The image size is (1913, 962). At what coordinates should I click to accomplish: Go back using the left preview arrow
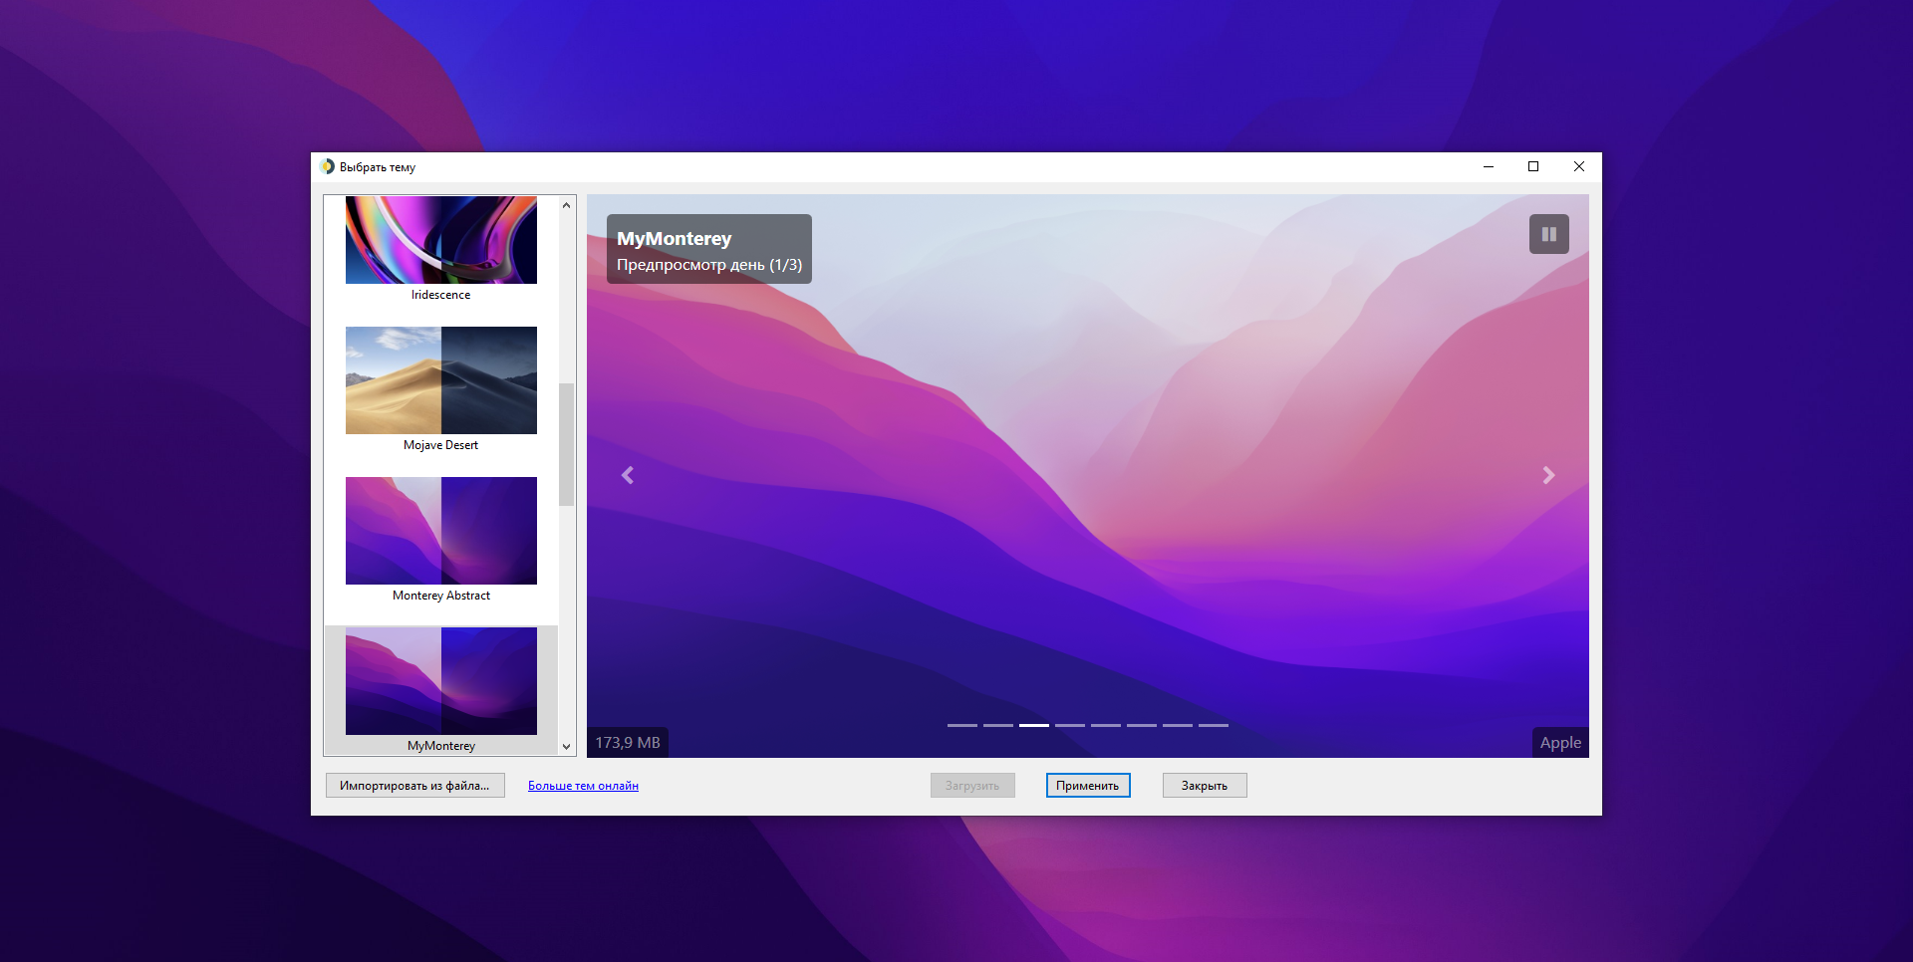click(628, 475)
